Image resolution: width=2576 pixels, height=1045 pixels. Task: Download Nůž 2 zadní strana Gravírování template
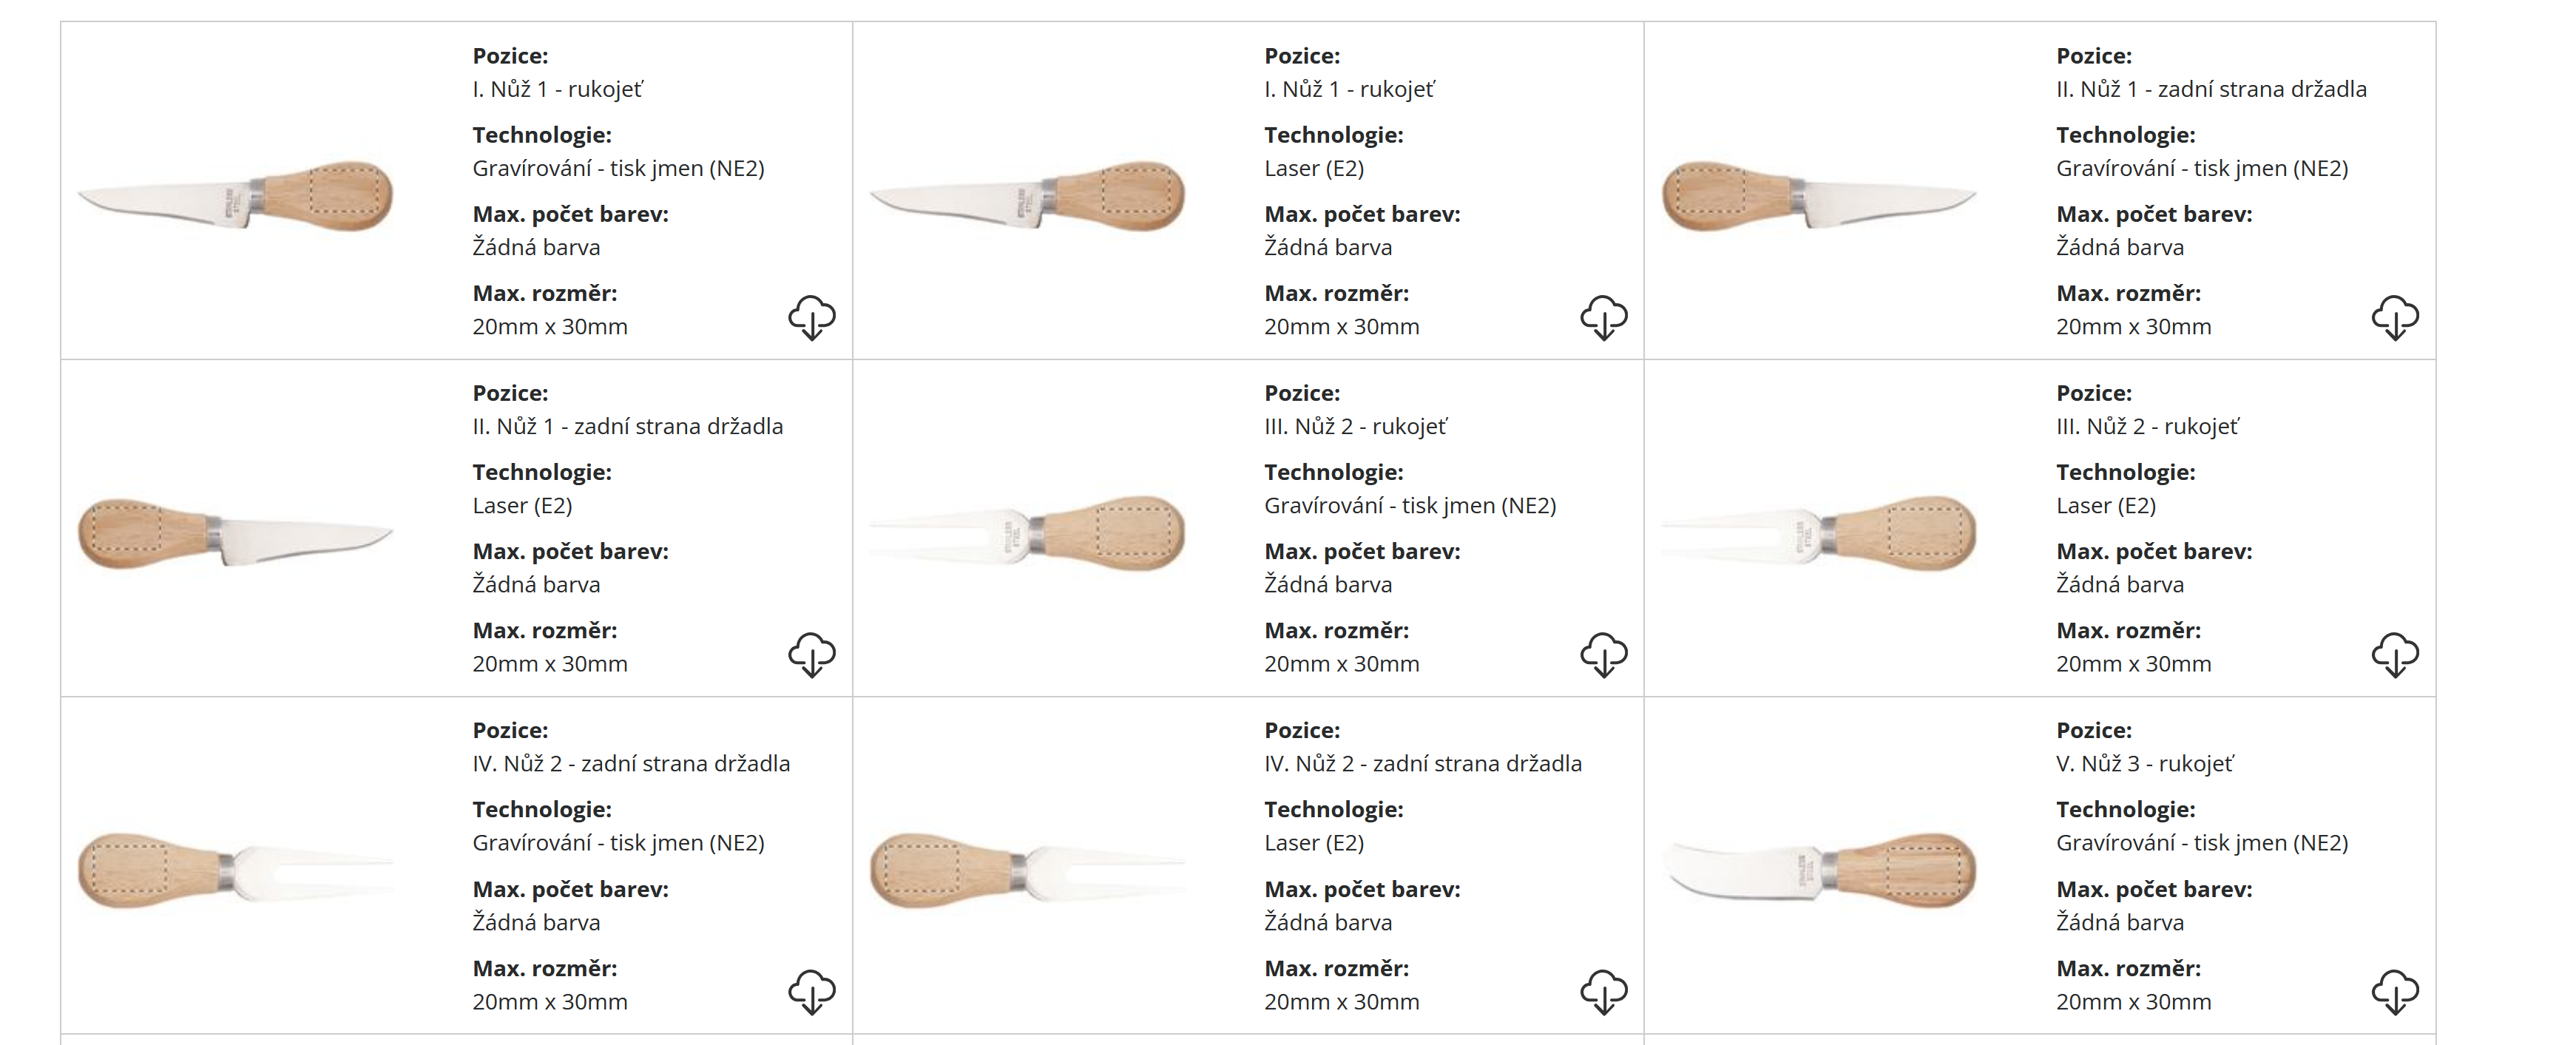[x=811, y=991]
